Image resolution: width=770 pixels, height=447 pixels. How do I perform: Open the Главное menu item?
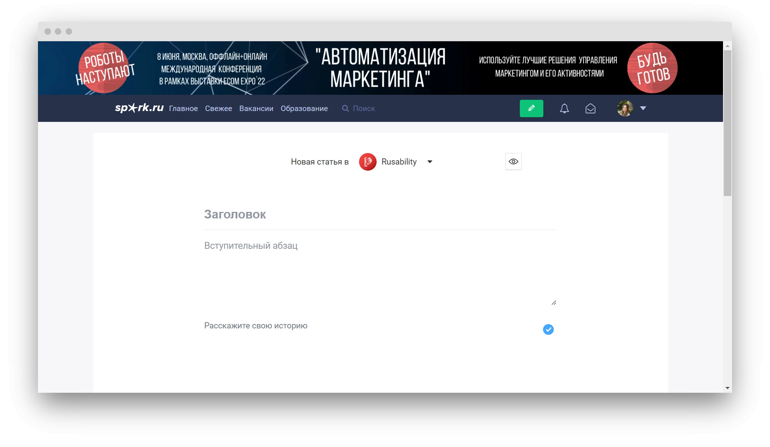click(x=183, y=108)
